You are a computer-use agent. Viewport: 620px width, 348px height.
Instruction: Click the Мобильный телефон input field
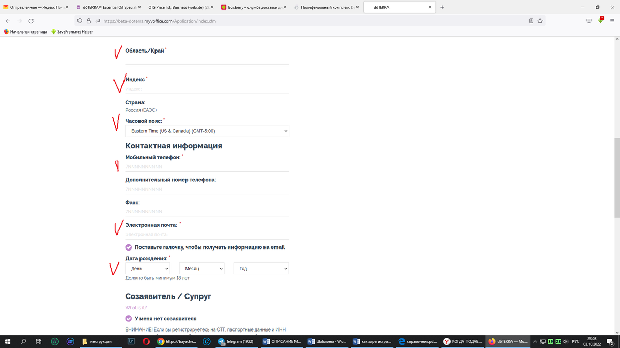point(207,167)
